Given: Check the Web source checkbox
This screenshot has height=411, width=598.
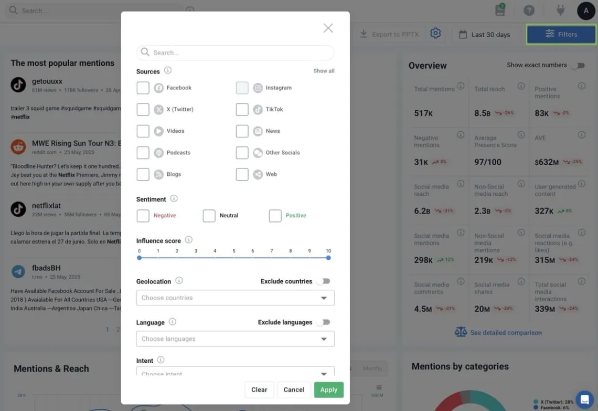Looking at the screenshot, I should [x=242, y=174].
